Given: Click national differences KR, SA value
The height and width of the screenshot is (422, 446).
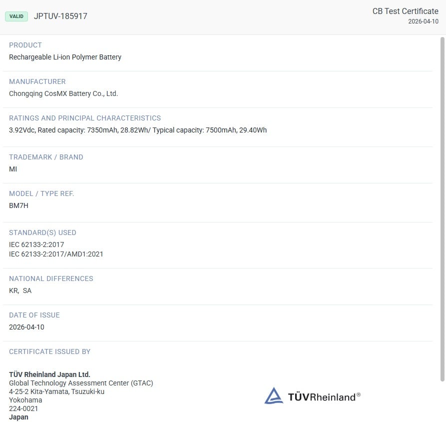Looking at the screenshot, I should coord(20,290).
